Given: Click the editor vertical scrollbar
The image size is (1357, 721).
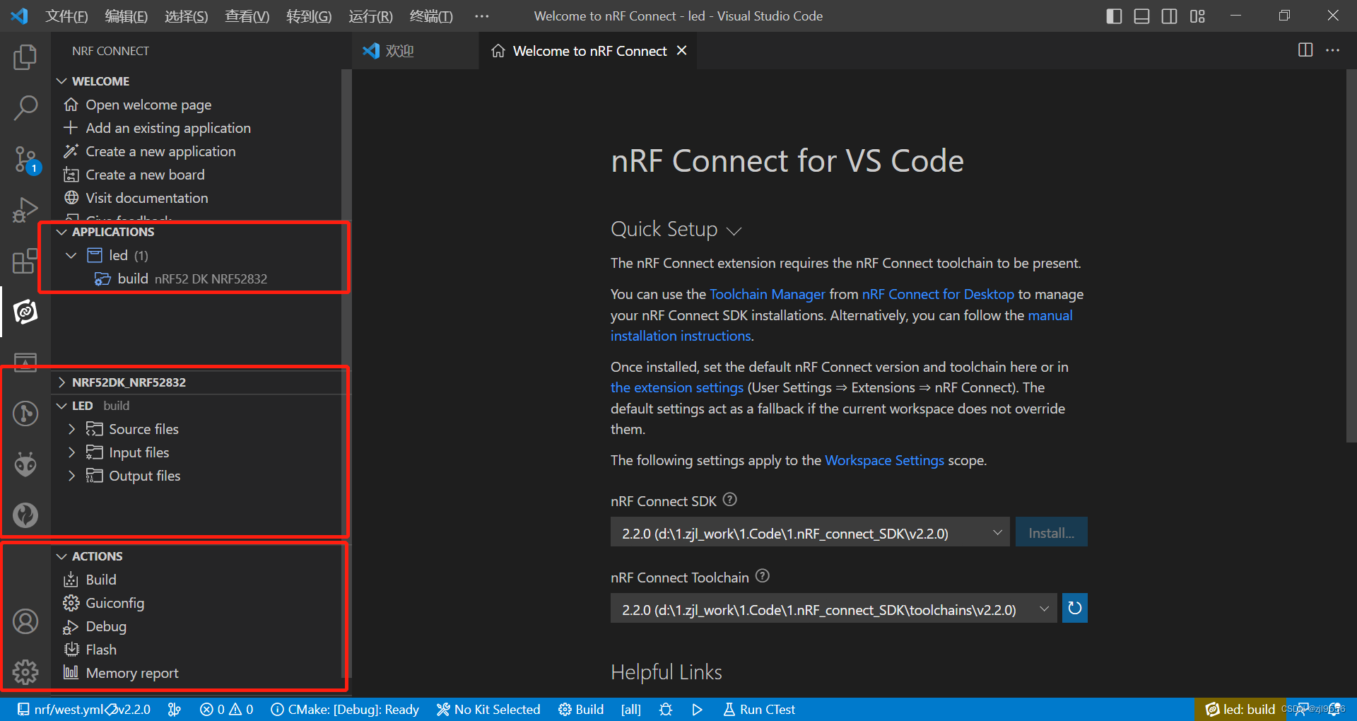Looking at the screenshot, I should pyautogui.click(x=1351, y=257).
